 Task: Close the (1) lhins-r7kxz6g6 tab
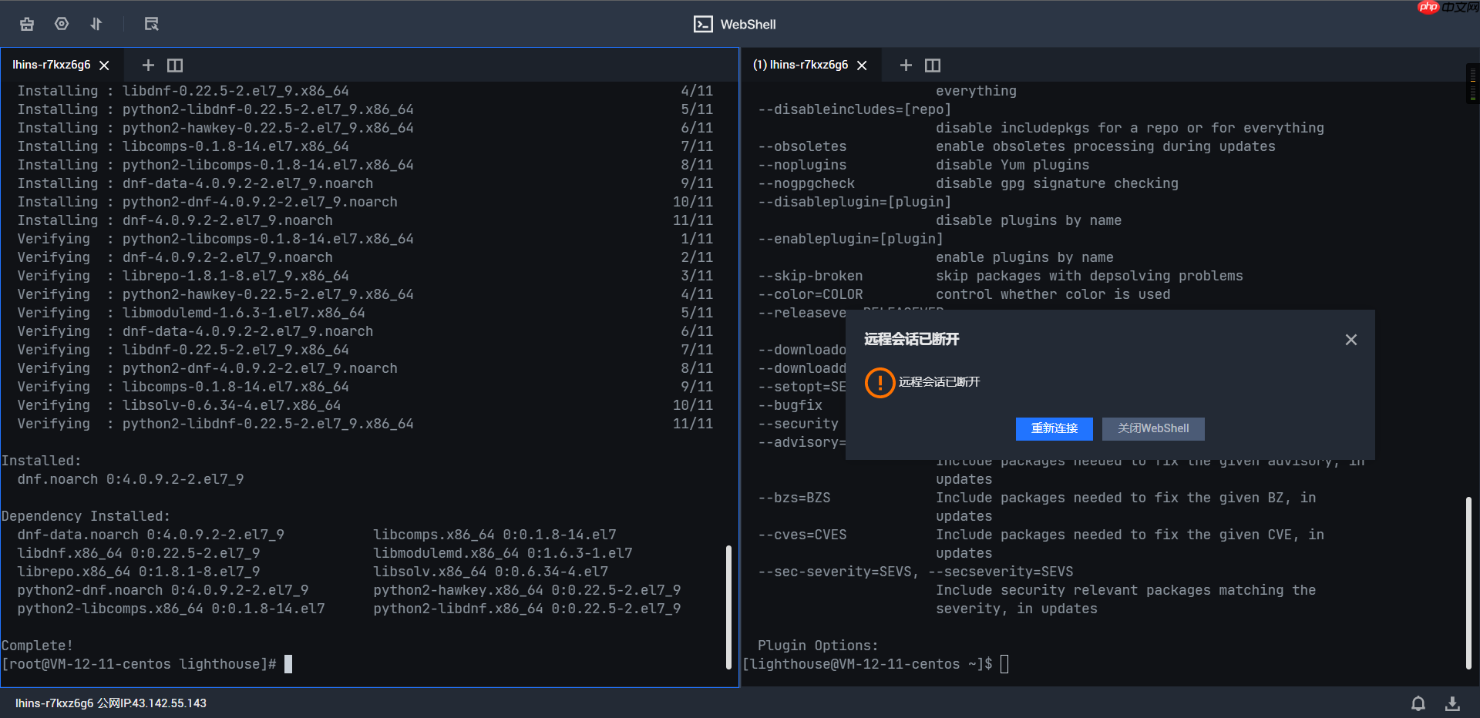coord(863,65)
